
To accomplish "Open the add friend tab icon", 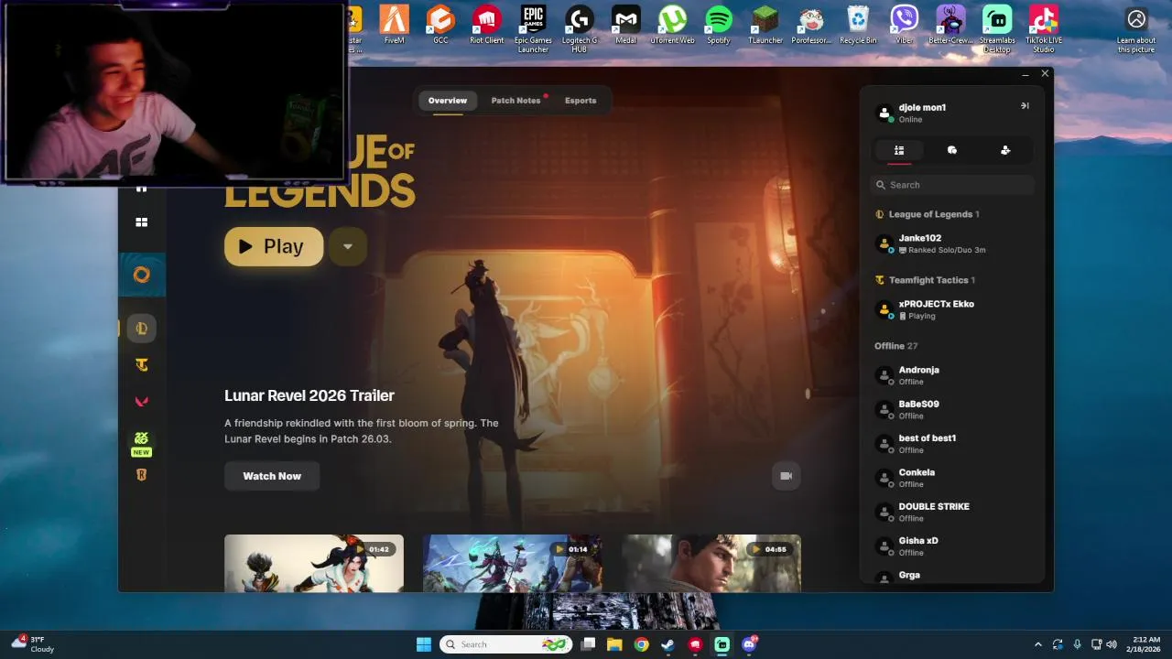I will click(1005, 150).
